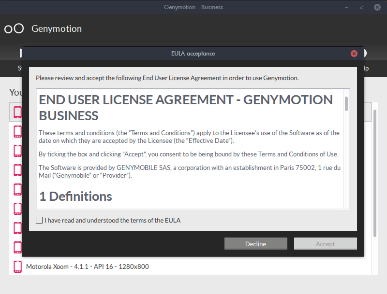Maximize the Genymotion Business window
This screenshot has height=294, width=387.
(362, 7)
